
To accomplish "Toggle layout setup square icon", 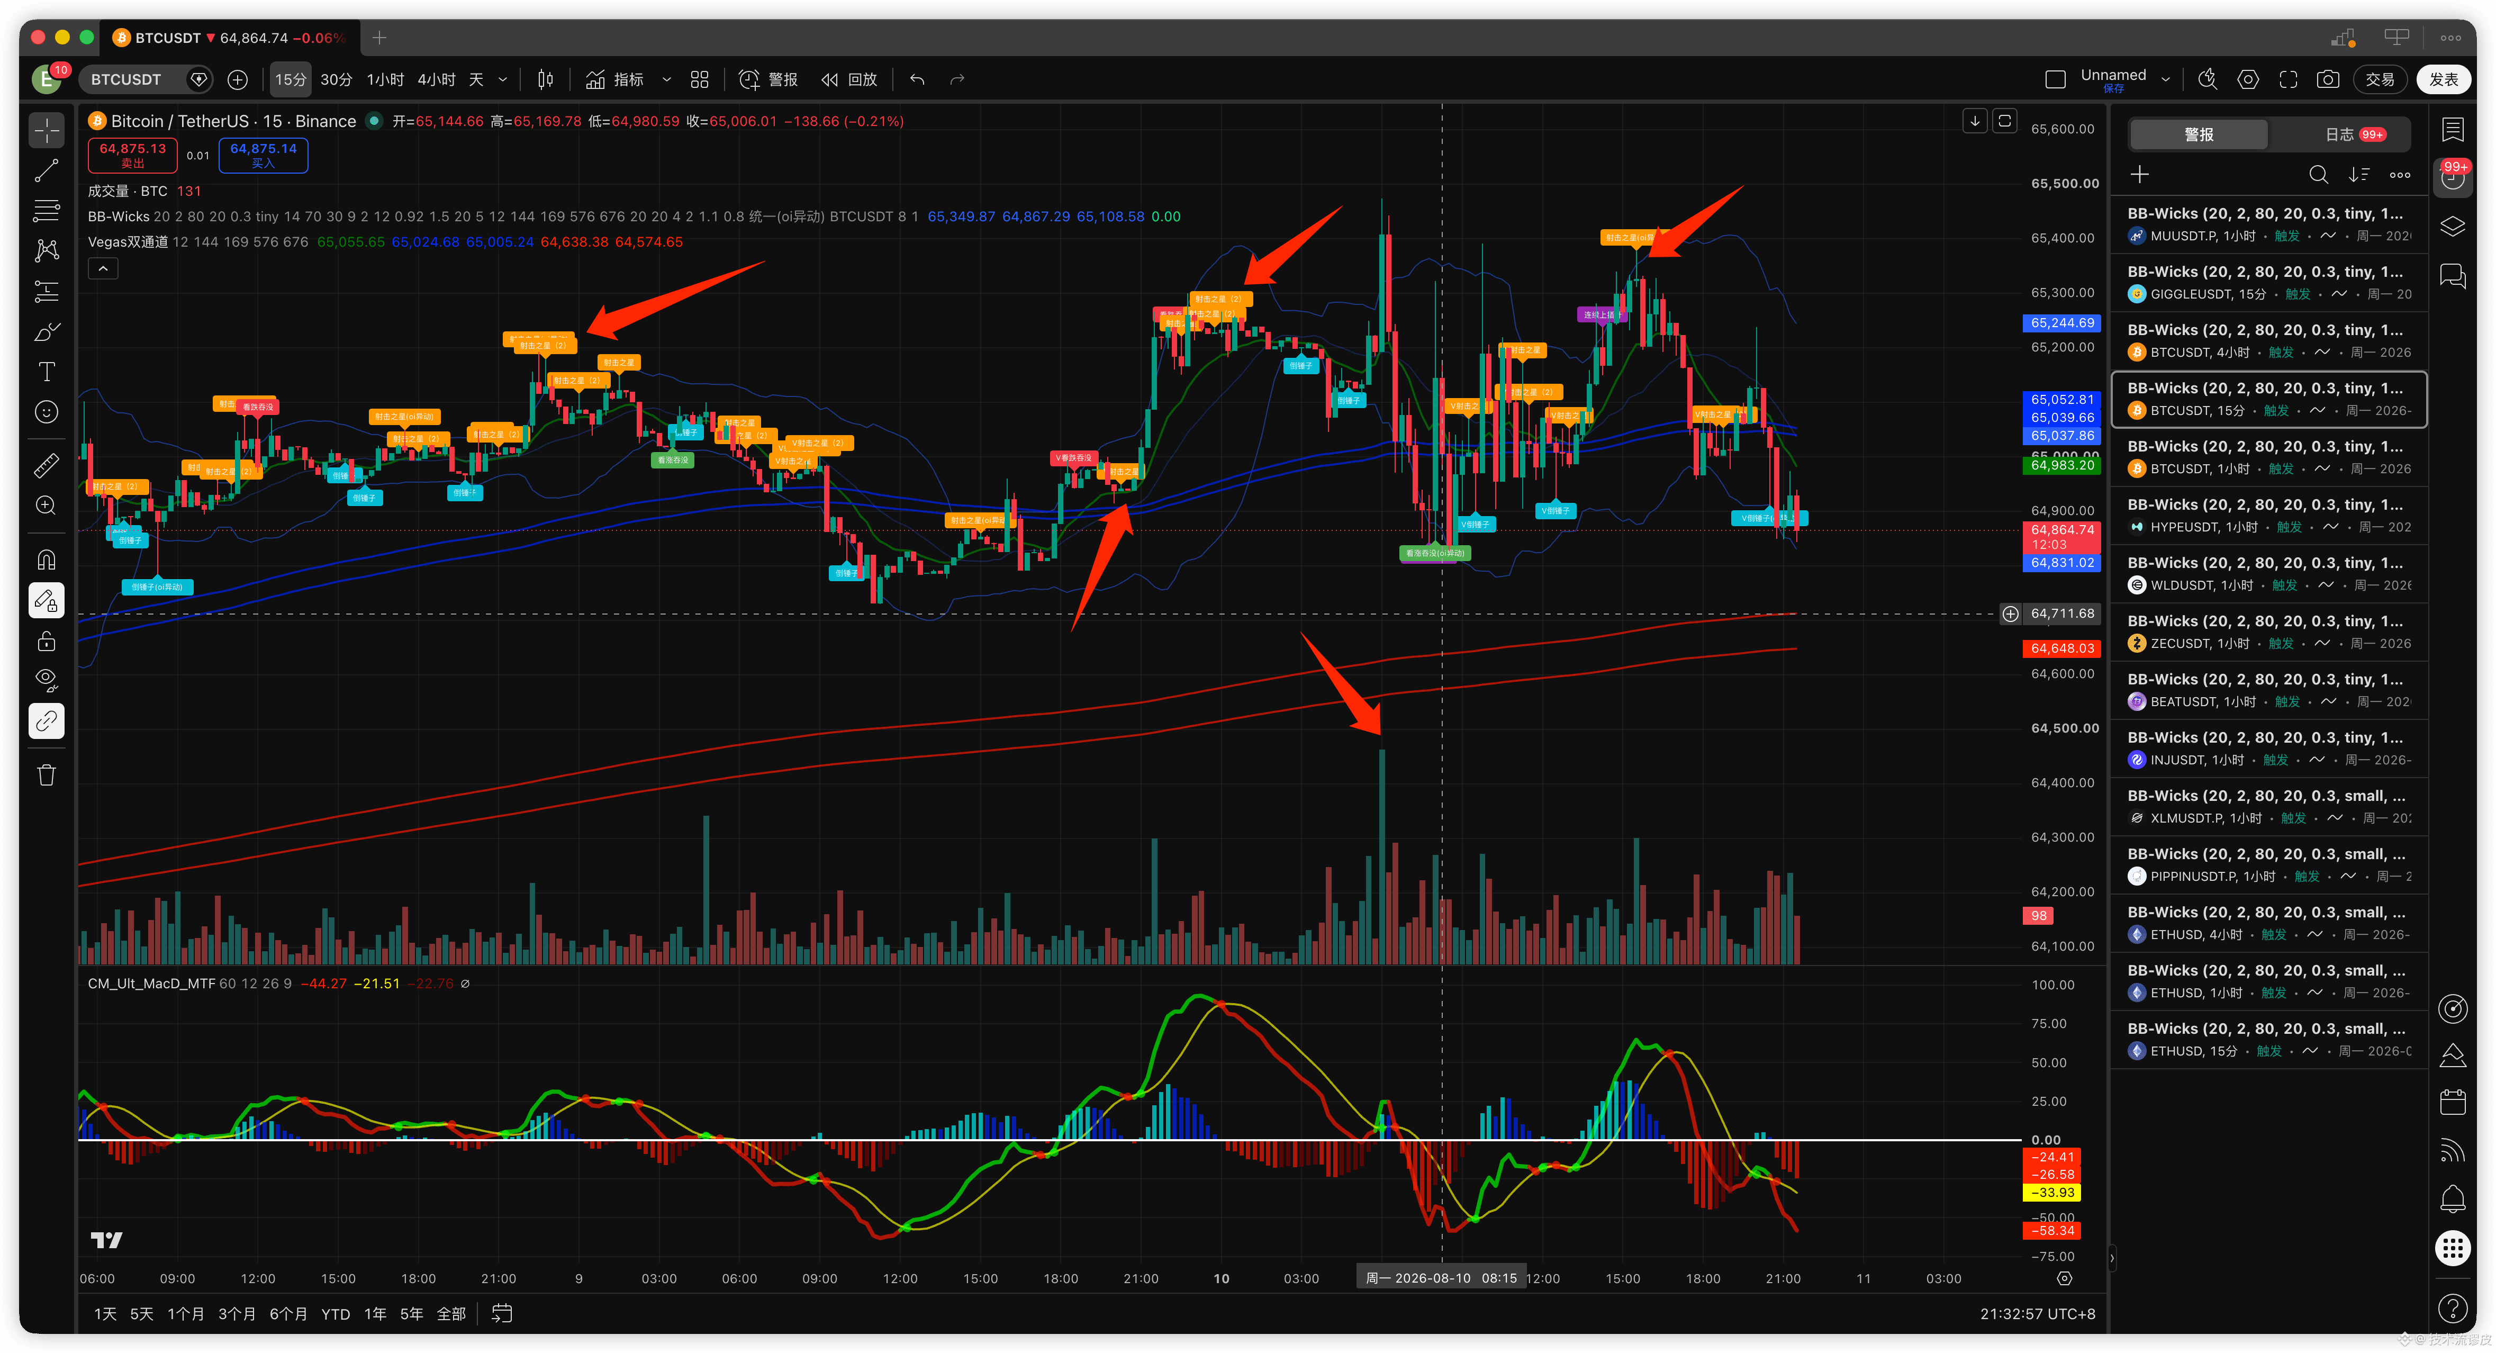I will [x=2055, y=79].
